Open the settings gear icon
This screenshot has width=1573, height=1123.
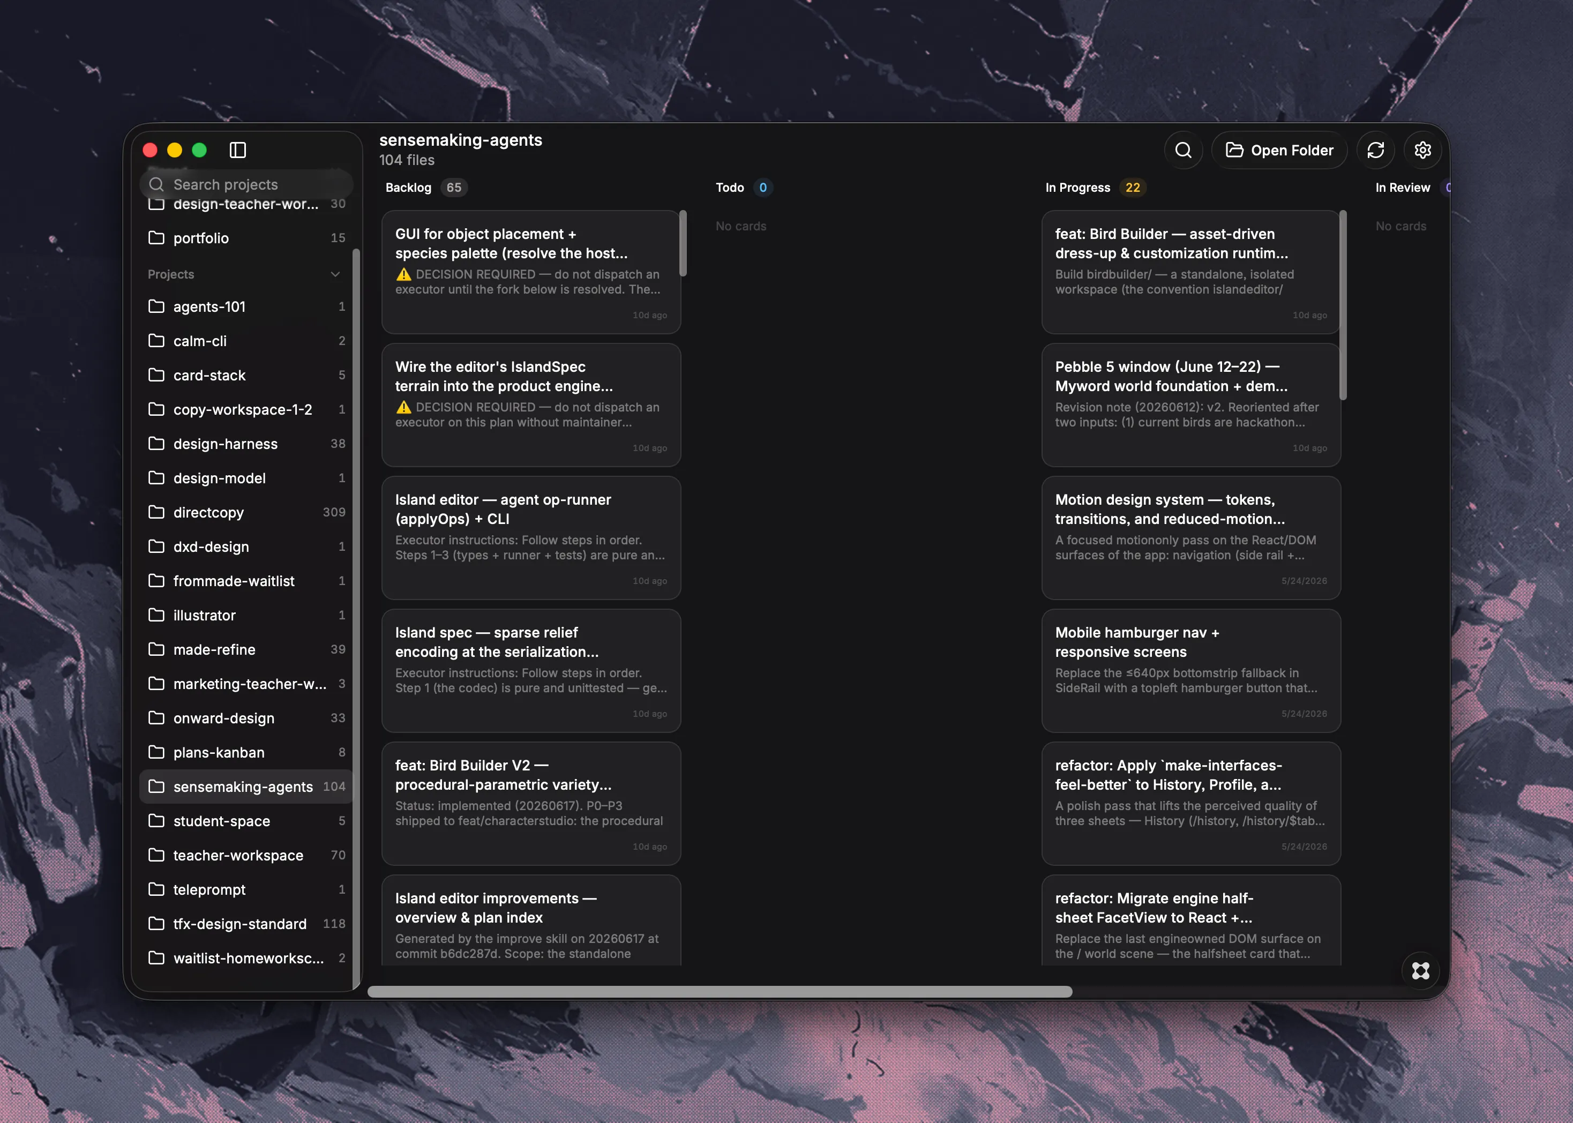pyautogui.click(x=1422, y=150)
